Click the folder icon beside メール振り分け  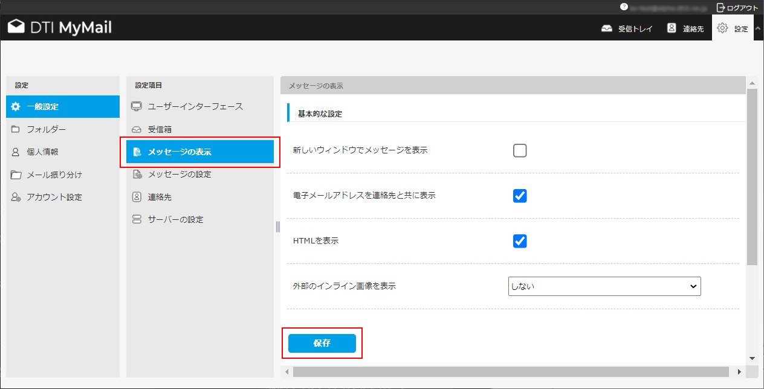[16, 175]
